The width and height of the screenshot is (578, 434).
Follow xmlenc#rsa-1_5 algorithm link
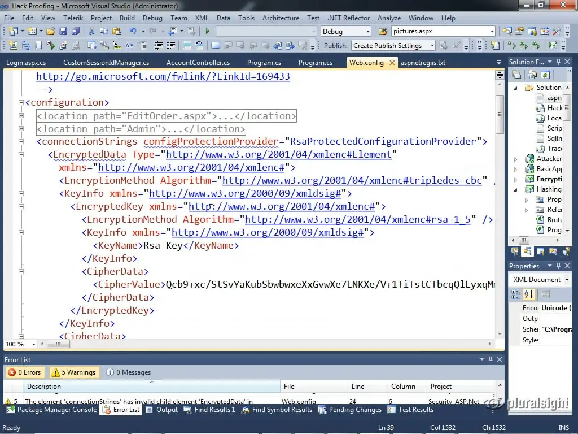point(357,220)
